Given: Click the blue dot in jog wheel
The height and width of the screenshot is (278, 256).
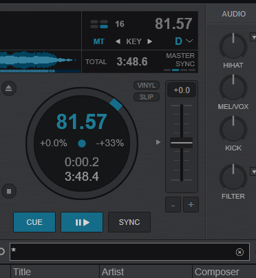Looking at the screenshot, I should pyautogui.click(x=82, y=143).
